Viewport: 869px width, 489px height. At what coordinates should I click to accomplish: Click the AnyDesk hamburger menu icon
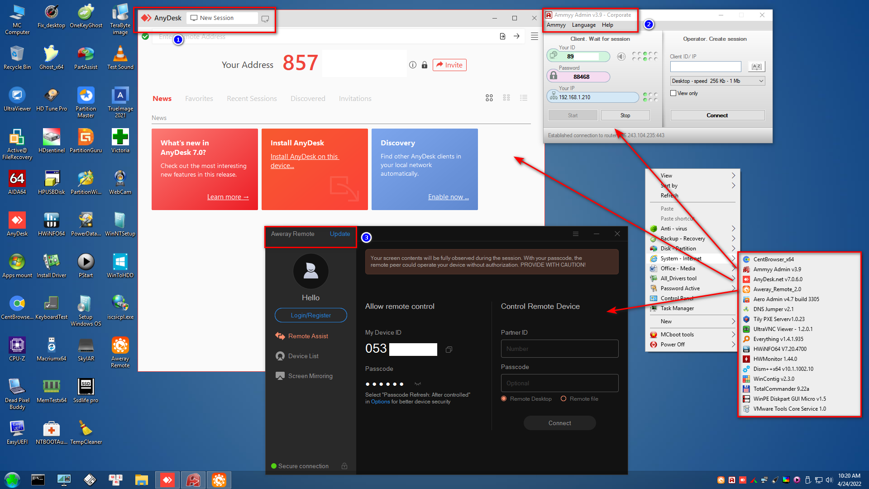pyautogui.click(x=534, y=36)
